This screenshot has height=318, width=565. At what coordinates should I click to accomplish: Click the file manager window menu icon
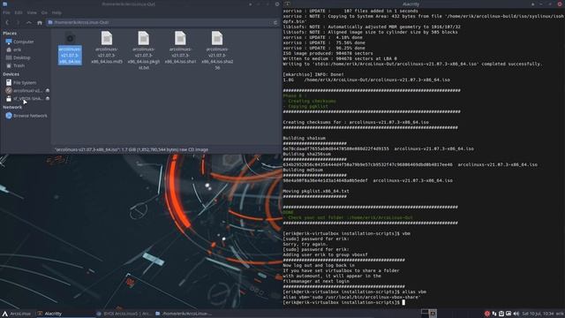[x=4, y=4]
